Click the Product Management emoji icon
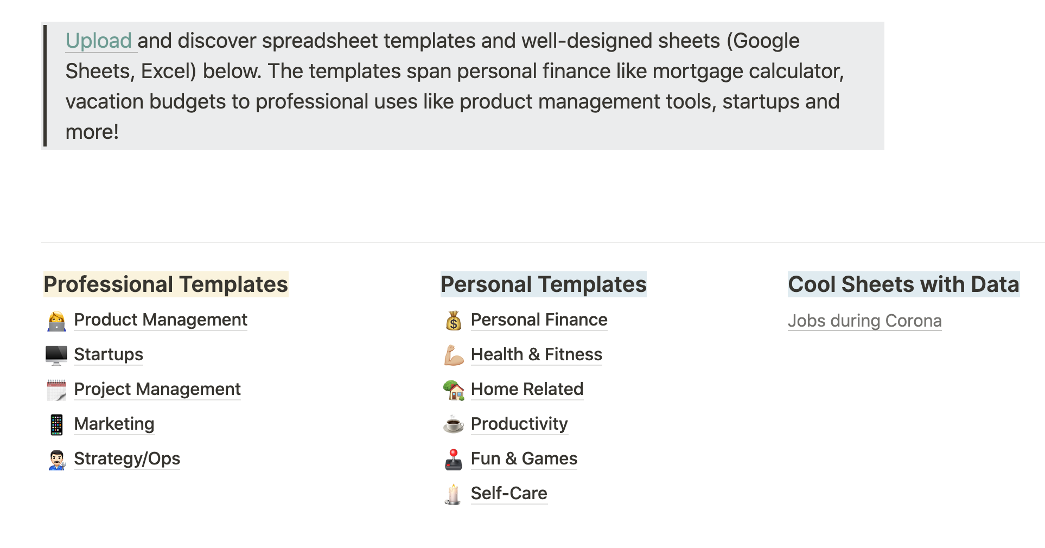This screenshot has width=1045, height=548. click(56, 321)
